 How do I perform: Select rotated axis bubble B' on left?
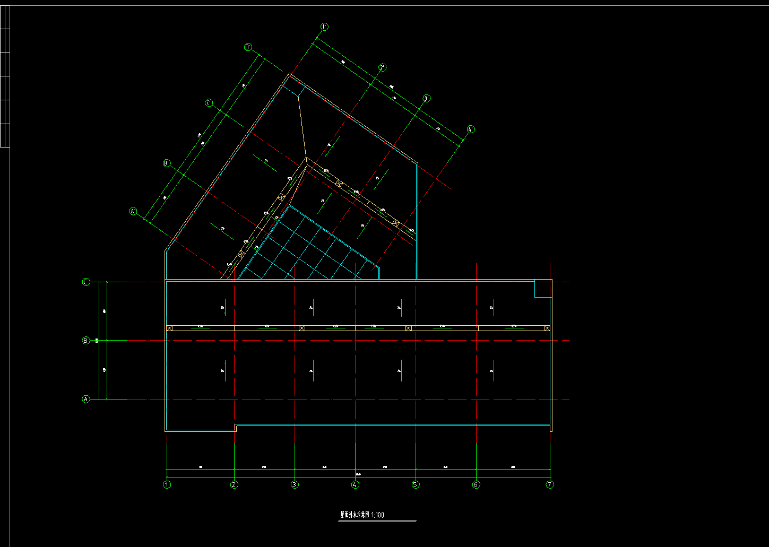[167, 163]
